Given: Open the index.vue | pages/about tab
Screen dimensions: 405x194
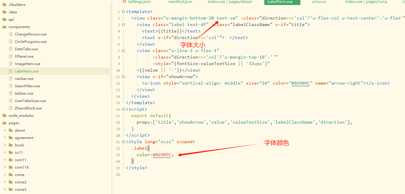Looking at the screenshot, I should click(230, 2).
